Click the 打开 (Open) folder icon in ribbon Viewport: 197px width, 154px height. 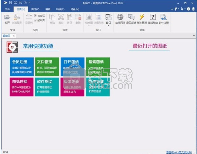tap(7, 17)
